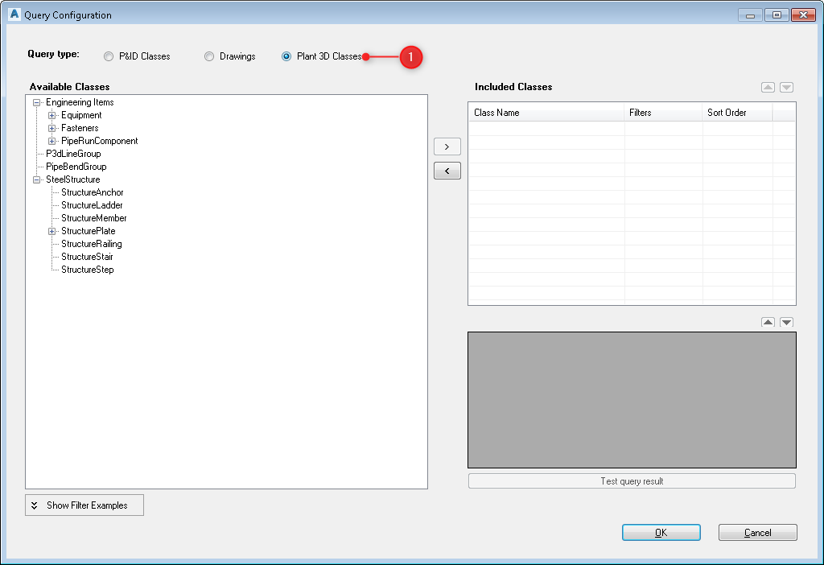Expand the StructurePlate tree node
Screen dimensions: 824x565
click(51, 231)
